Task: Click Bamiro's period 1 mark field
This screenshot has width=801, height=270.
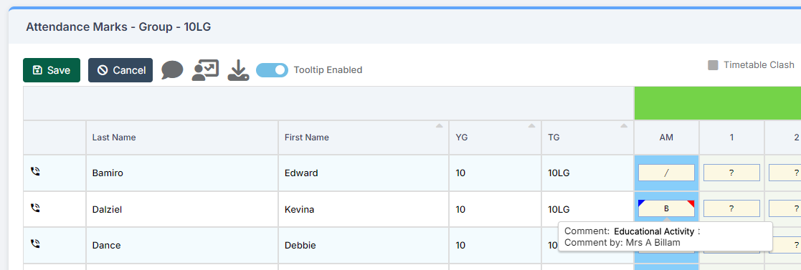Action: [x=731, y=173]
